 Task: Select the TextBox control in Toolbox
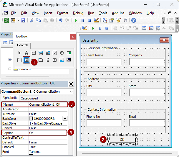(x=34, y=53)
